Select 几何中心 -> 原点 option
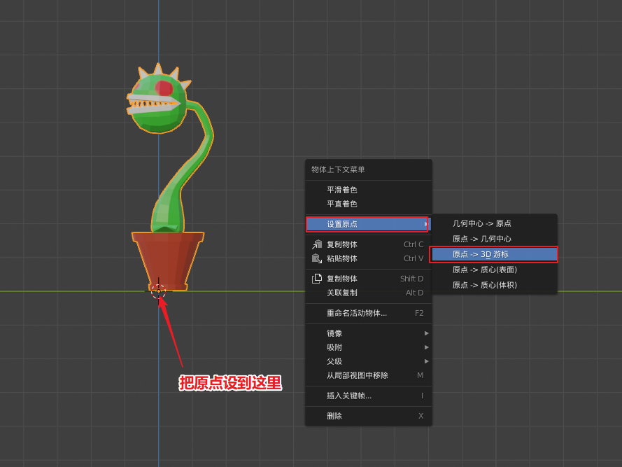 494,223
